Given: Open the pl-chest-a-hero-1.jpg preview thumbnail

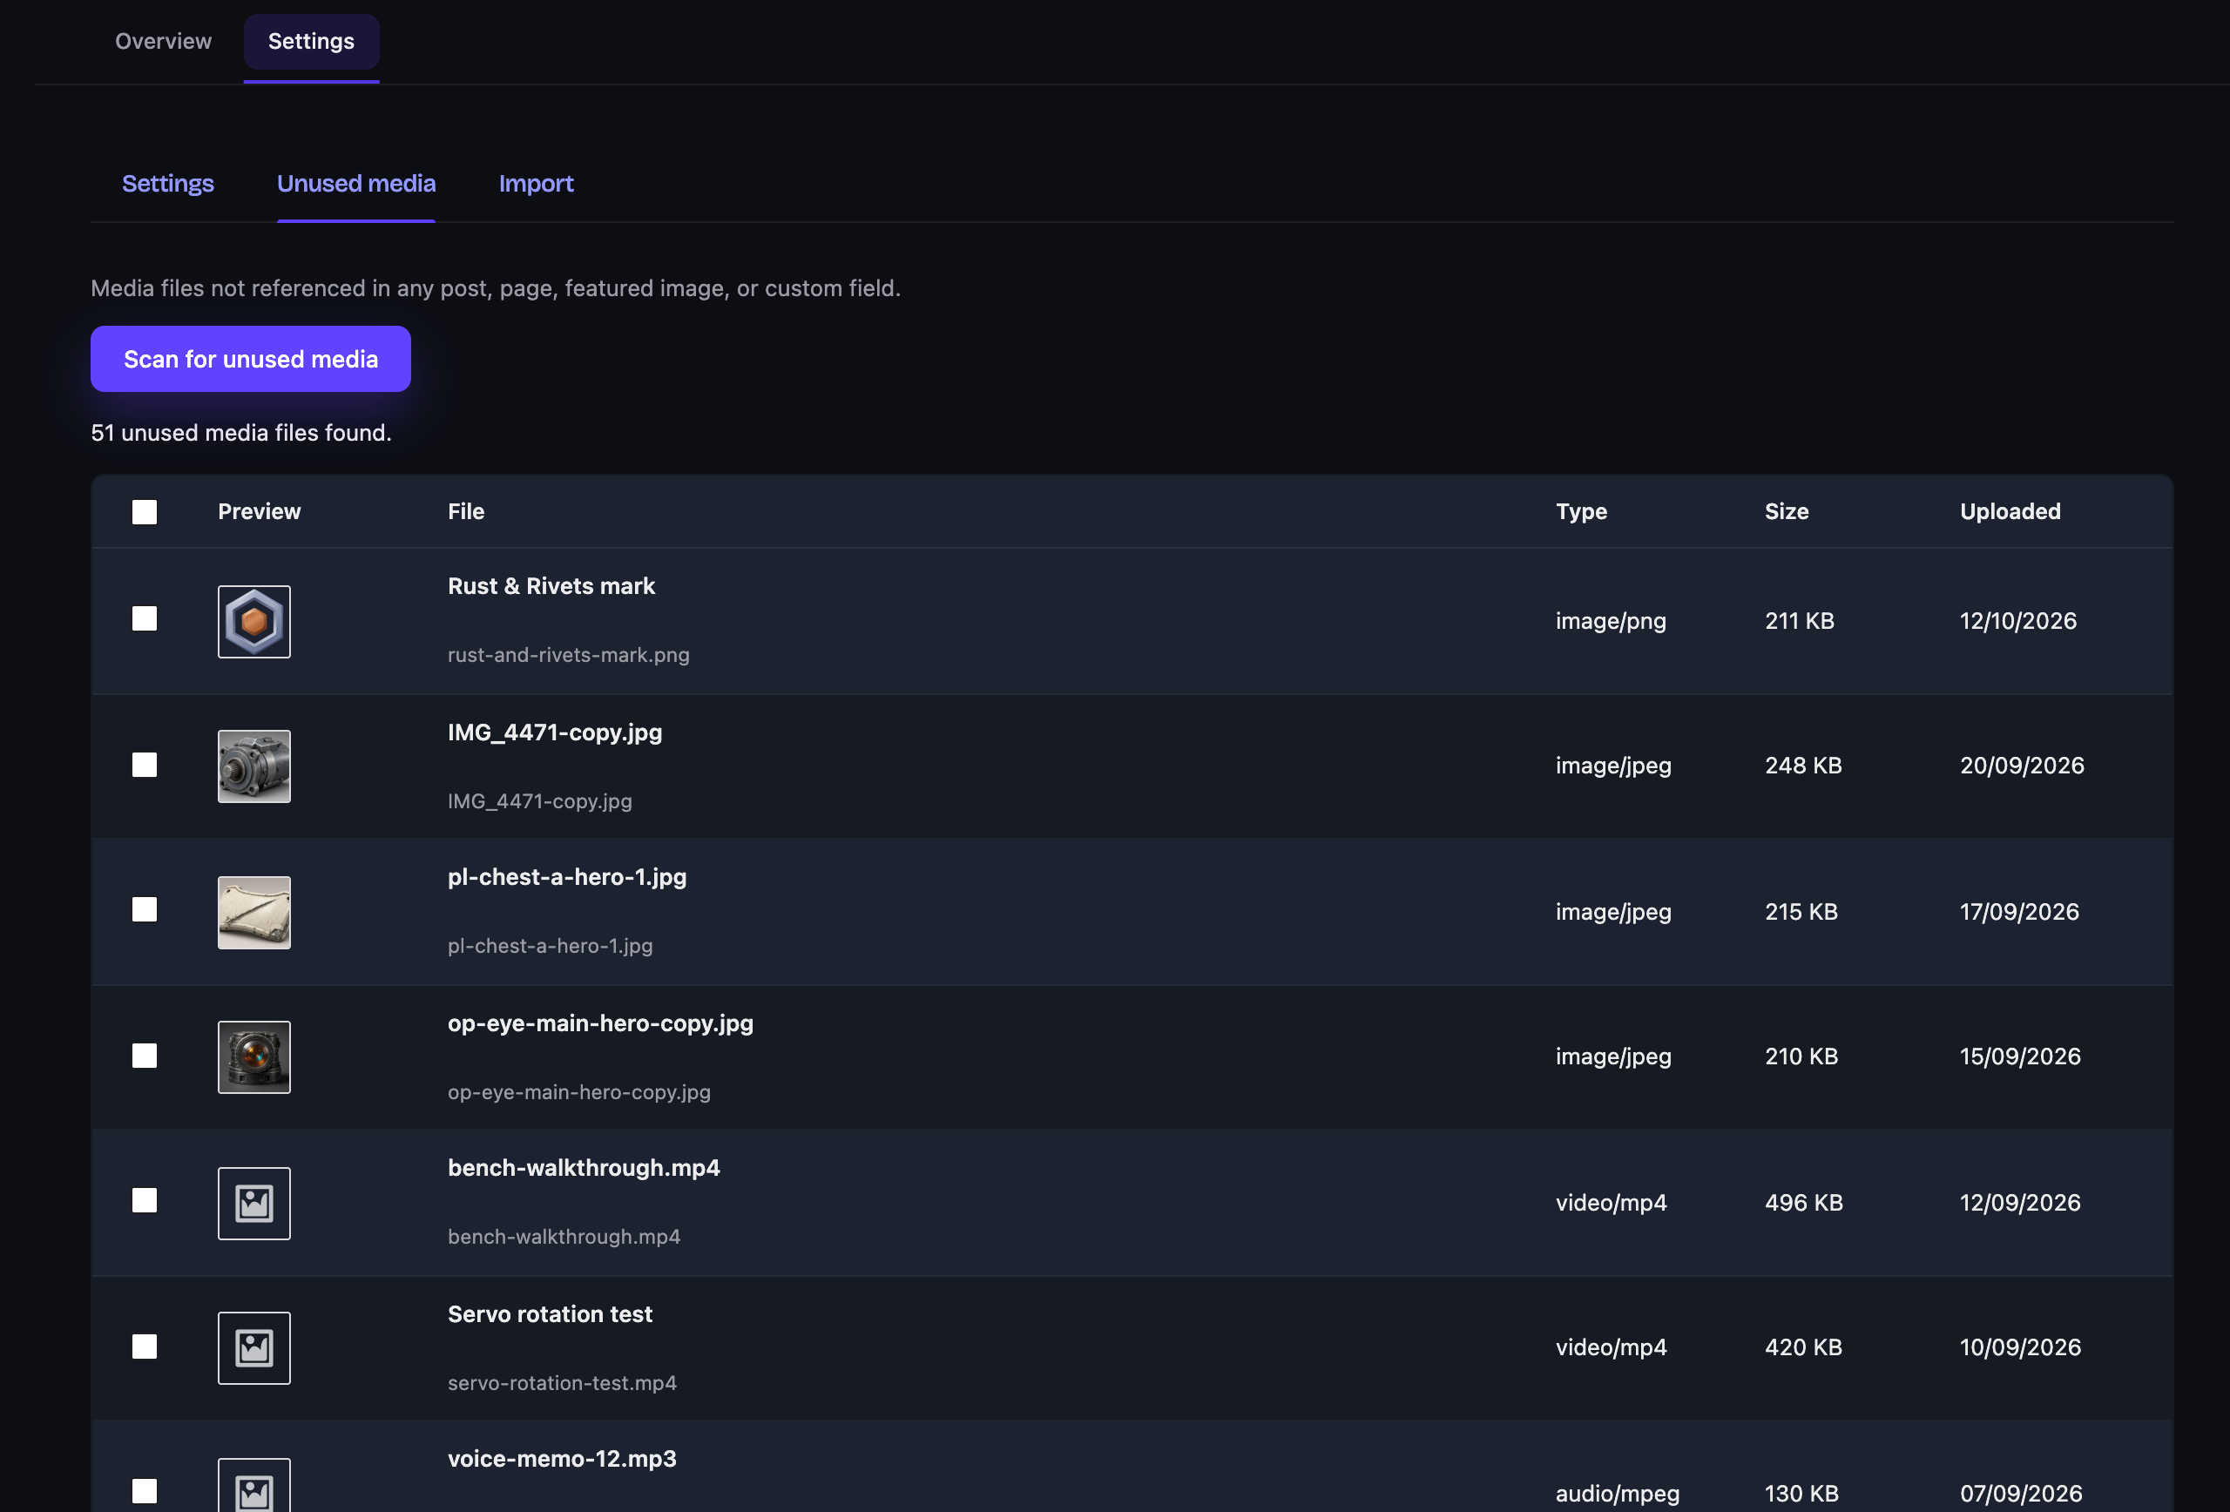Looking at the screenshot, I should click(254, 913).
